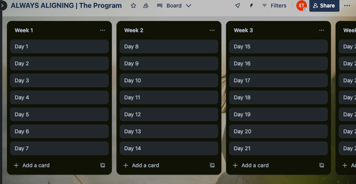Open Week 1 list actions menu
This screenshot has height=184, width=356.
click(102, 30)
